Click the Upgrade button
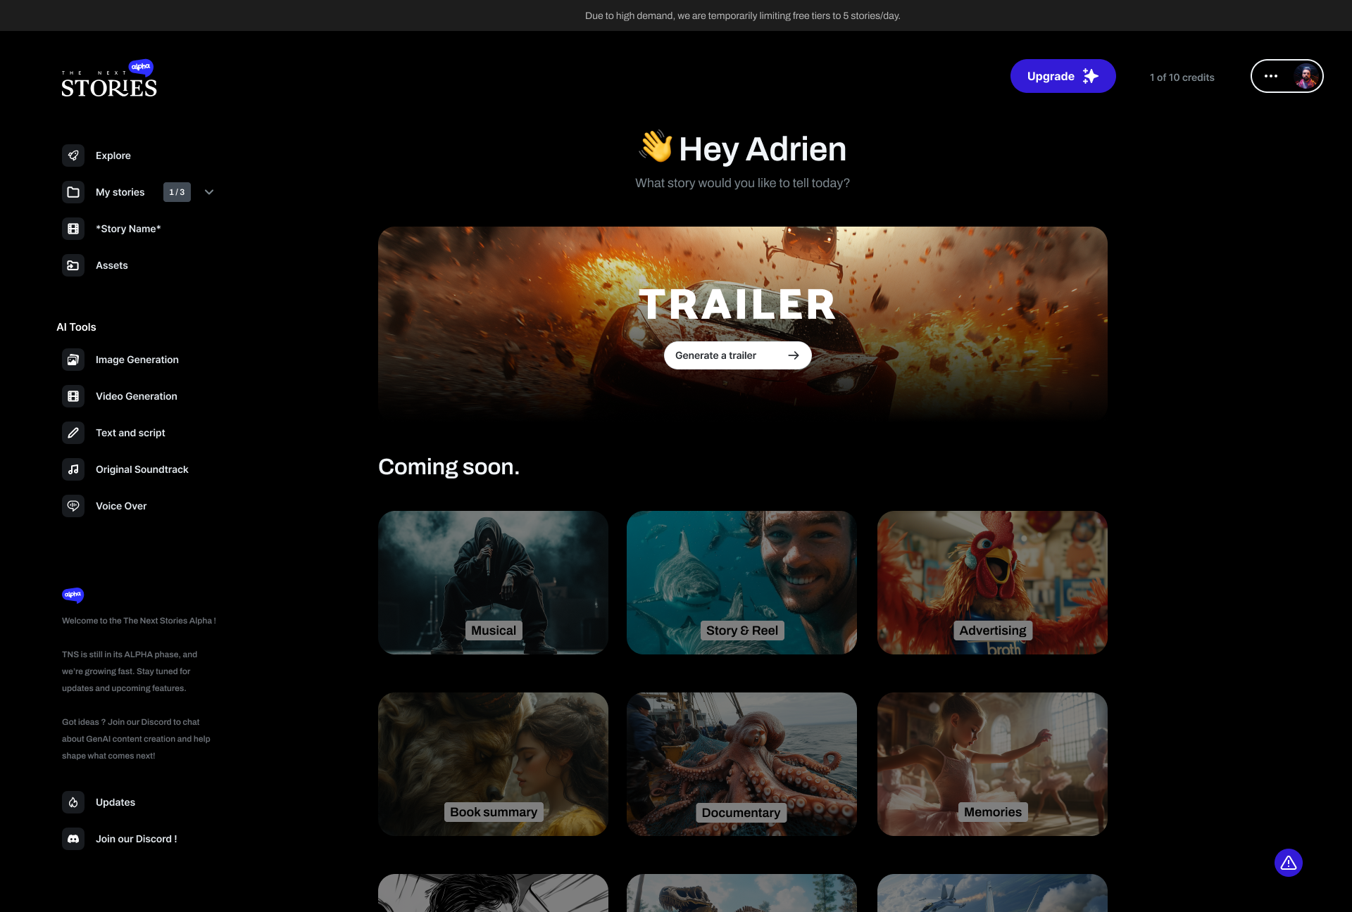Screen dimensions: 1352x912 click(x=1063, y=76)
